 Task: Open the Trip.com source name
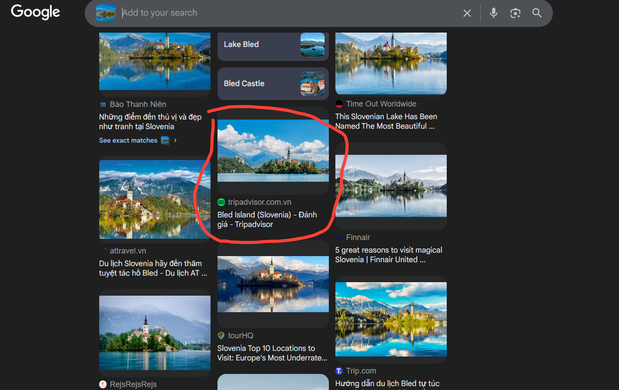pos(361,371)
